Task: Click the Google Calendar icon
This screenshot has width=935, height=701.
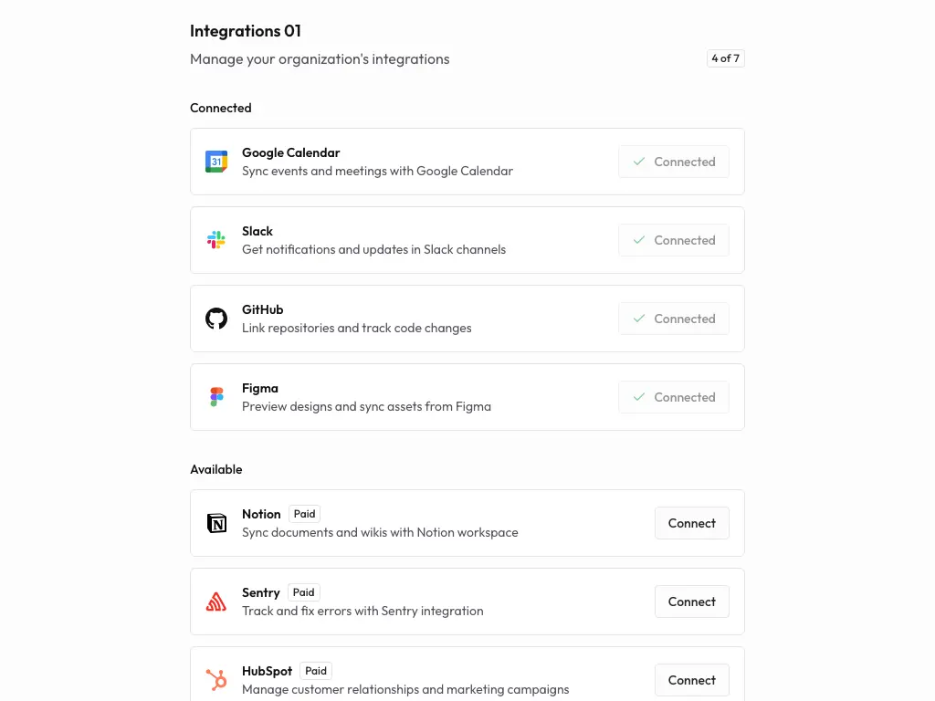Action: [215, 161]
